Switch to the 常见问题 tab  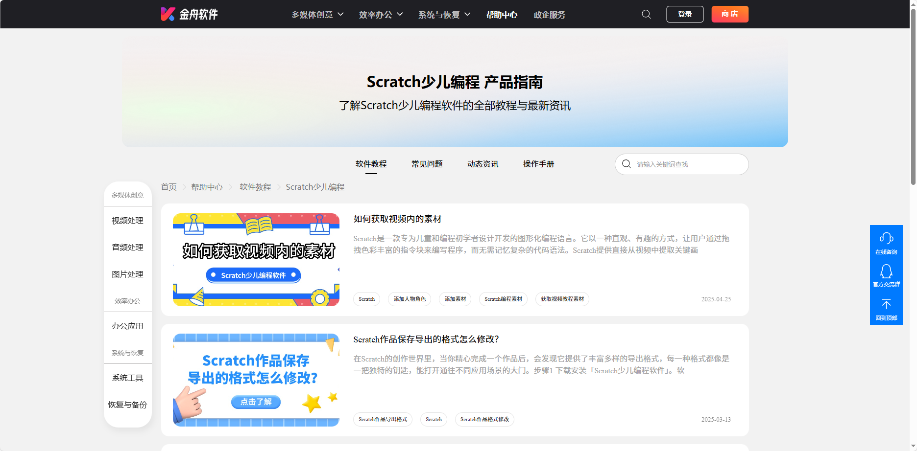coord(427,164)
